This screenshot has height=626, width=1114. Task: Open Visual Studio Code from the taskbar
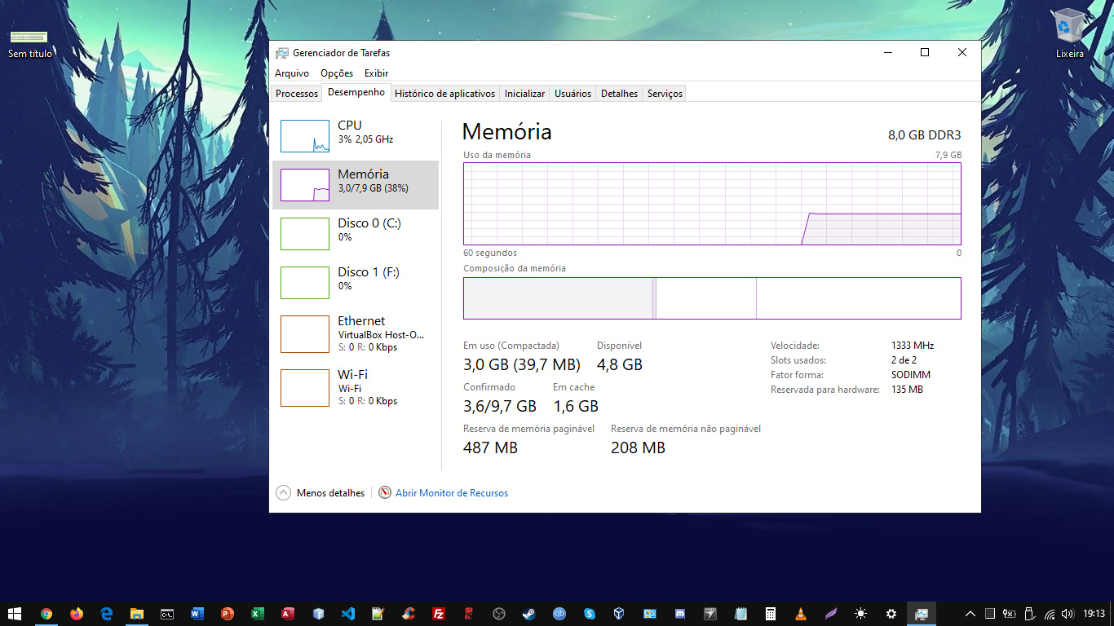(348, 614)
